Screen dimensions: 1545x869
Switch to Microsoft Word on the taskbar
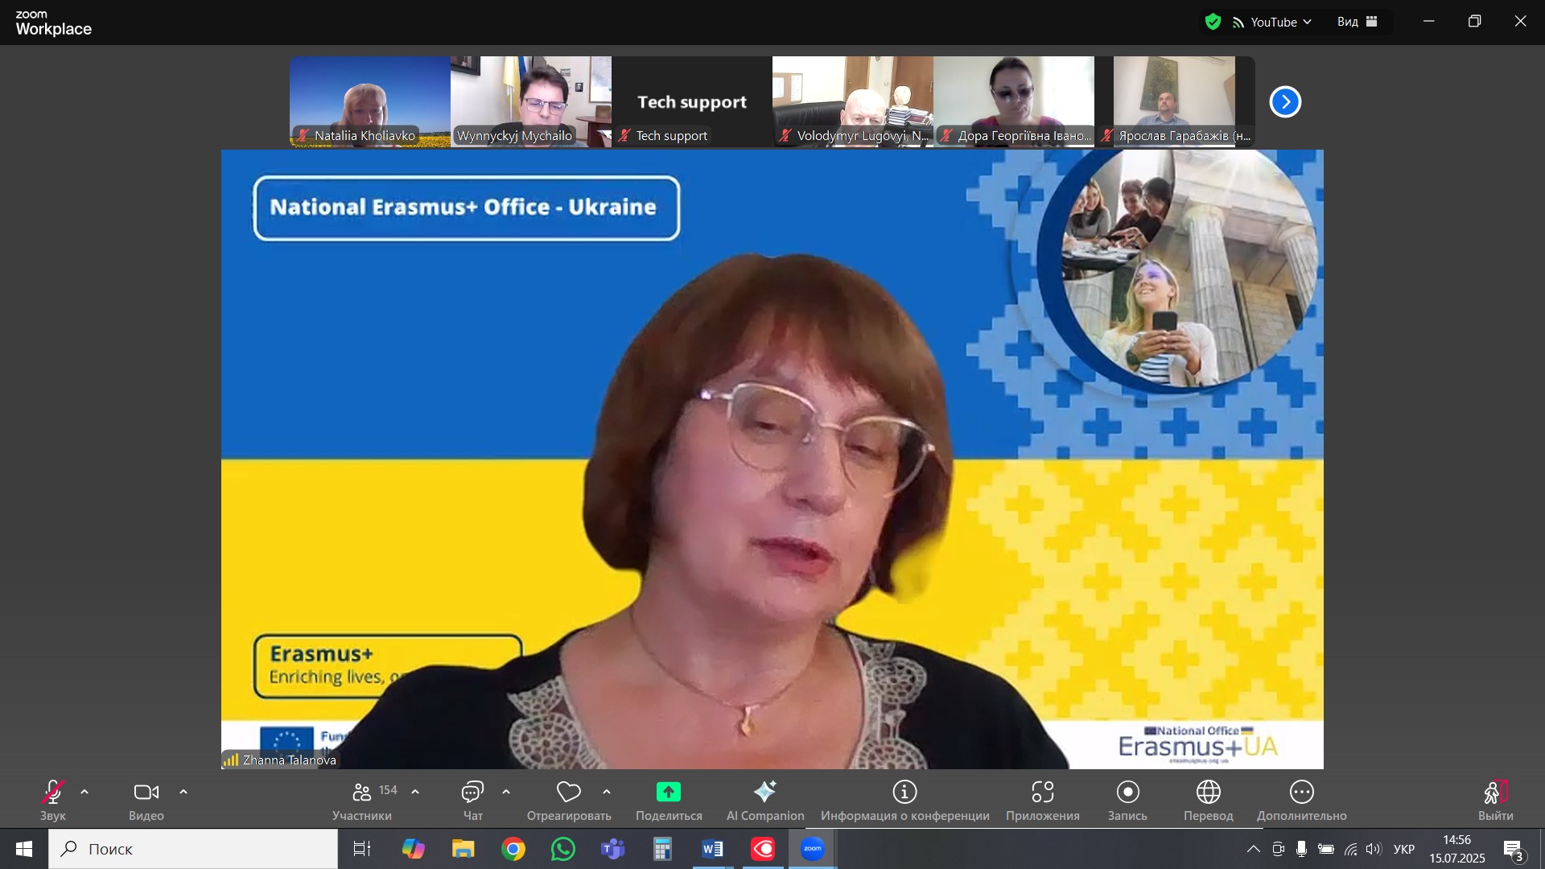[713, 849]
